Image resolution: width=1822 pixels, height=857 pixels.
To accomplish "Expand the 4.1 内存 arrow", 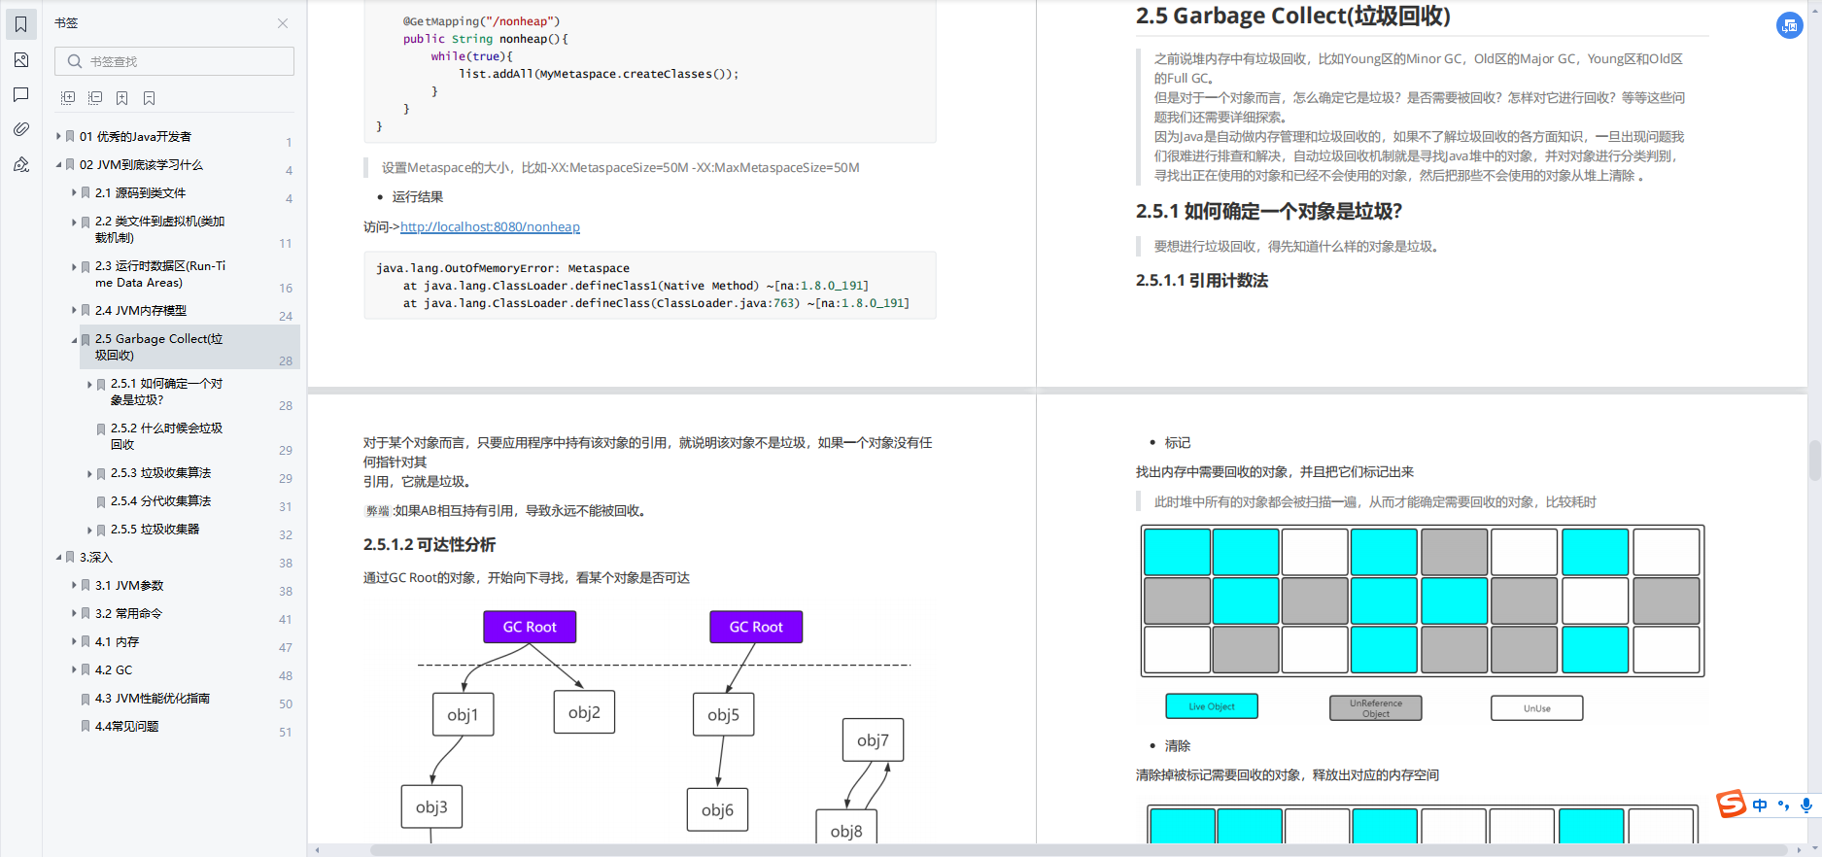I will (74, 642).
